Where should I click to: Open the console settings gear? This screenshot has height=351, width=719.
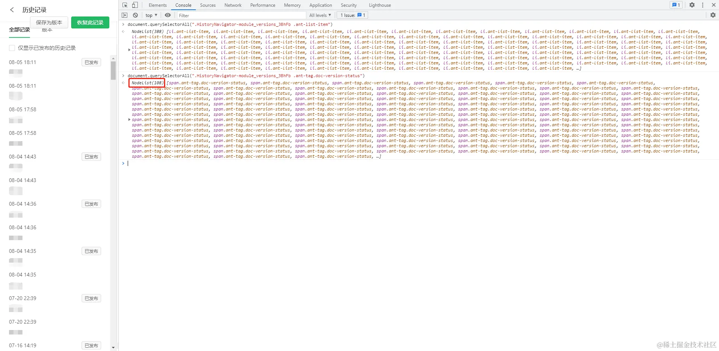point(713,15)
